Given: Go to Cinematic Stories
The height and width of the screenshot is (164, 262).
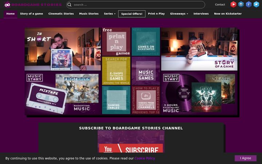Looking at the screenshot, I should (61, 14).
